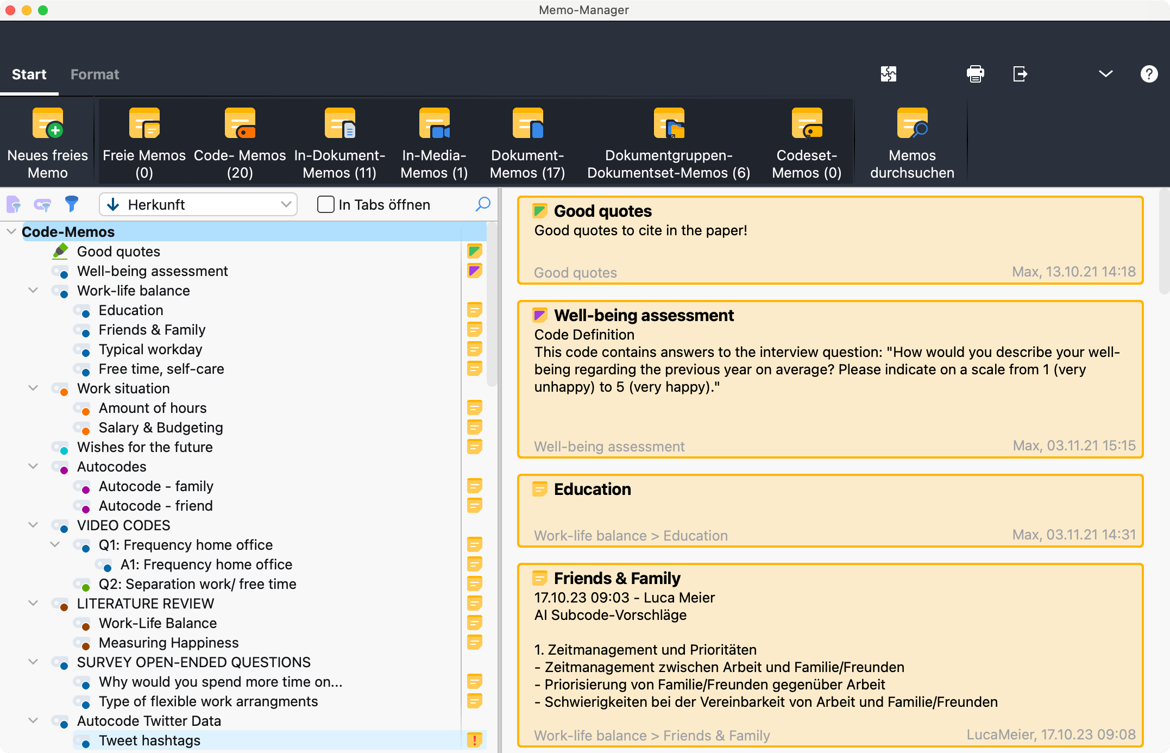Show In-Media-Memos (1)
1170x753 pixels.
[x=434, y=143]
